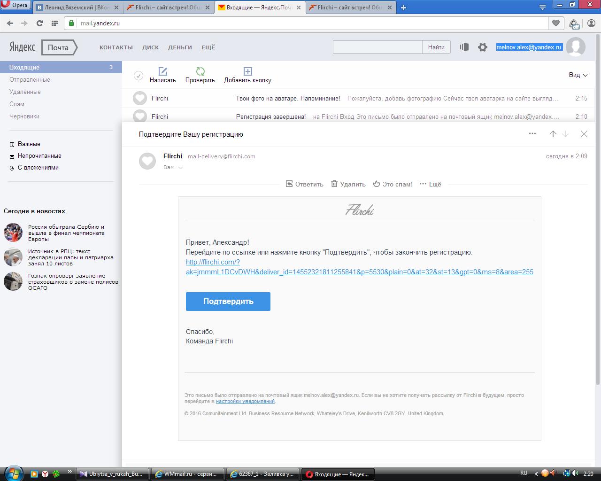Image resolution: width=601 pixels, height=481 pixels.
Task: Toggle the select-all messages checkbox
Action: 139,75
